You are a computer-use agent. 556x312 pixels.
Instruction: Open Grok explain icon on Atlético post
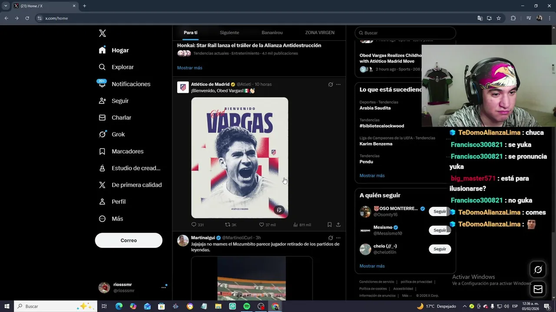point(331,84)
